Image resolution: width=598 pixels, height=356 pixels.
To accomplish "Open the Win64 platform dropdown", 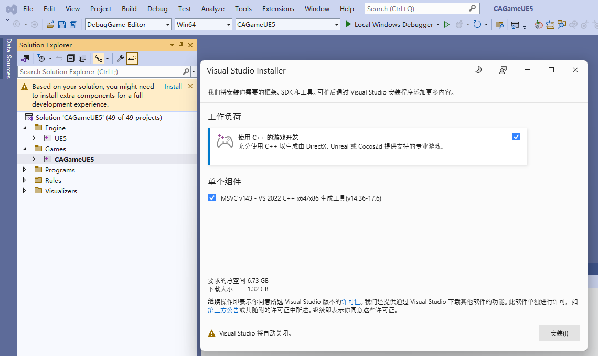I will [x=228, y=25].
